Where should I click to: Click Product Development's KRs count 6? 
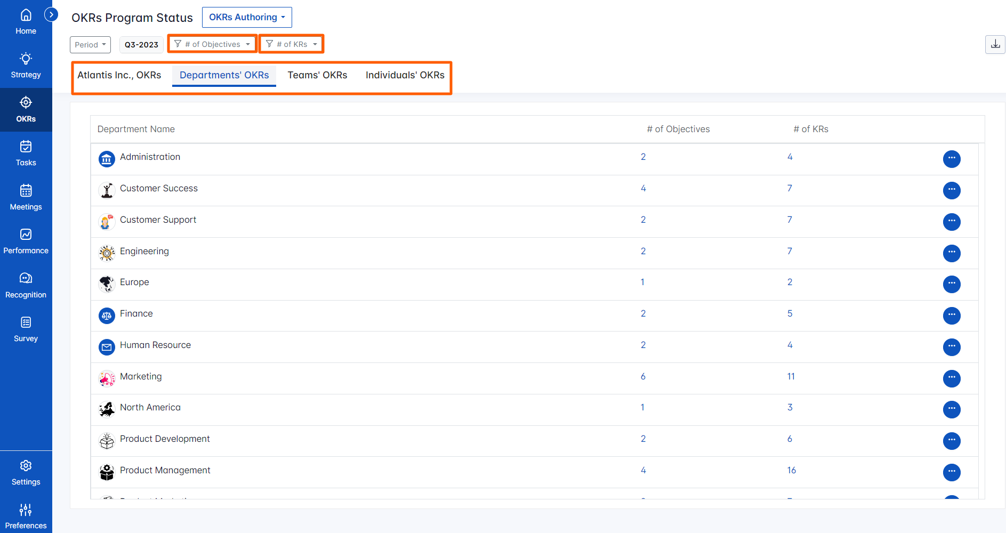point(790,439)
